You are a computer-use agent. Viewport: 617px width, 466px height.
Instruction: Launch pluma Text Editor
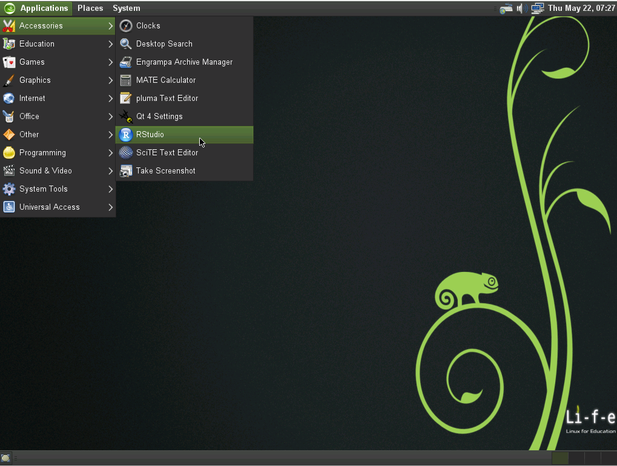[185, 99]
